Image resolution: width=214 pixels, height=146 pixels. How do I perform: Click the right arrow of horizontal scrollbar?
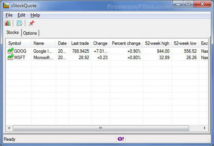pos(205,128)
